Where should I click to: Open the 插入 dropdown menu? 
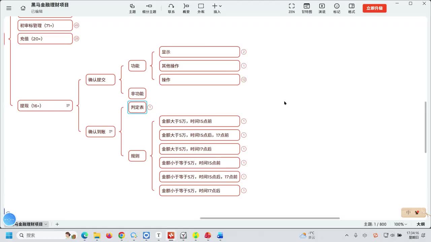pos(217,8)
